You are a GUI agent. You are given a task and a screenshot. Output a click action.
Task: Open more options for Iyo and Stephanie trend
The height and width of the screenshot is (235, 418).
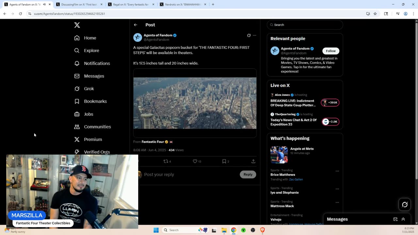pyautogui.click(x=337, y=189)
